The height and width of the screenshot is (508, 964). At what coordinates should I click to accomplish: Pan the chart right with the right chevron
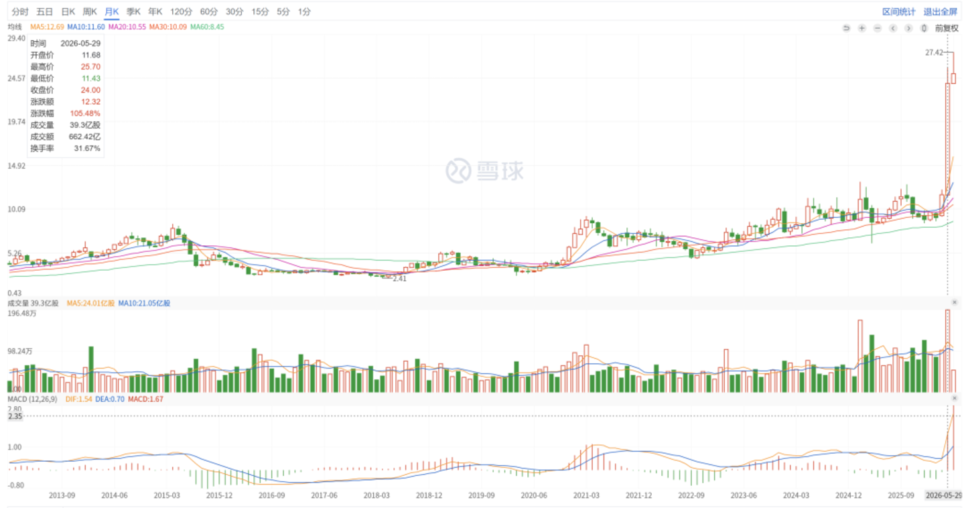908,27
